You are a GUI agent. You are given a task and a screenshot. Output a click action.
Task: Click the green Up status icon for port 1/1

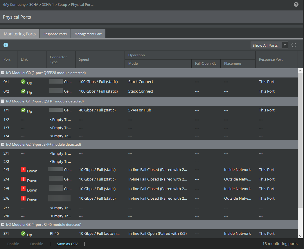coord(23,110)
